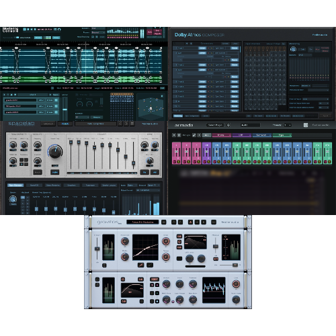Click upper icon left of Gravitas lower meter
This screenshot has height=336, width=336.
[97, 280]
